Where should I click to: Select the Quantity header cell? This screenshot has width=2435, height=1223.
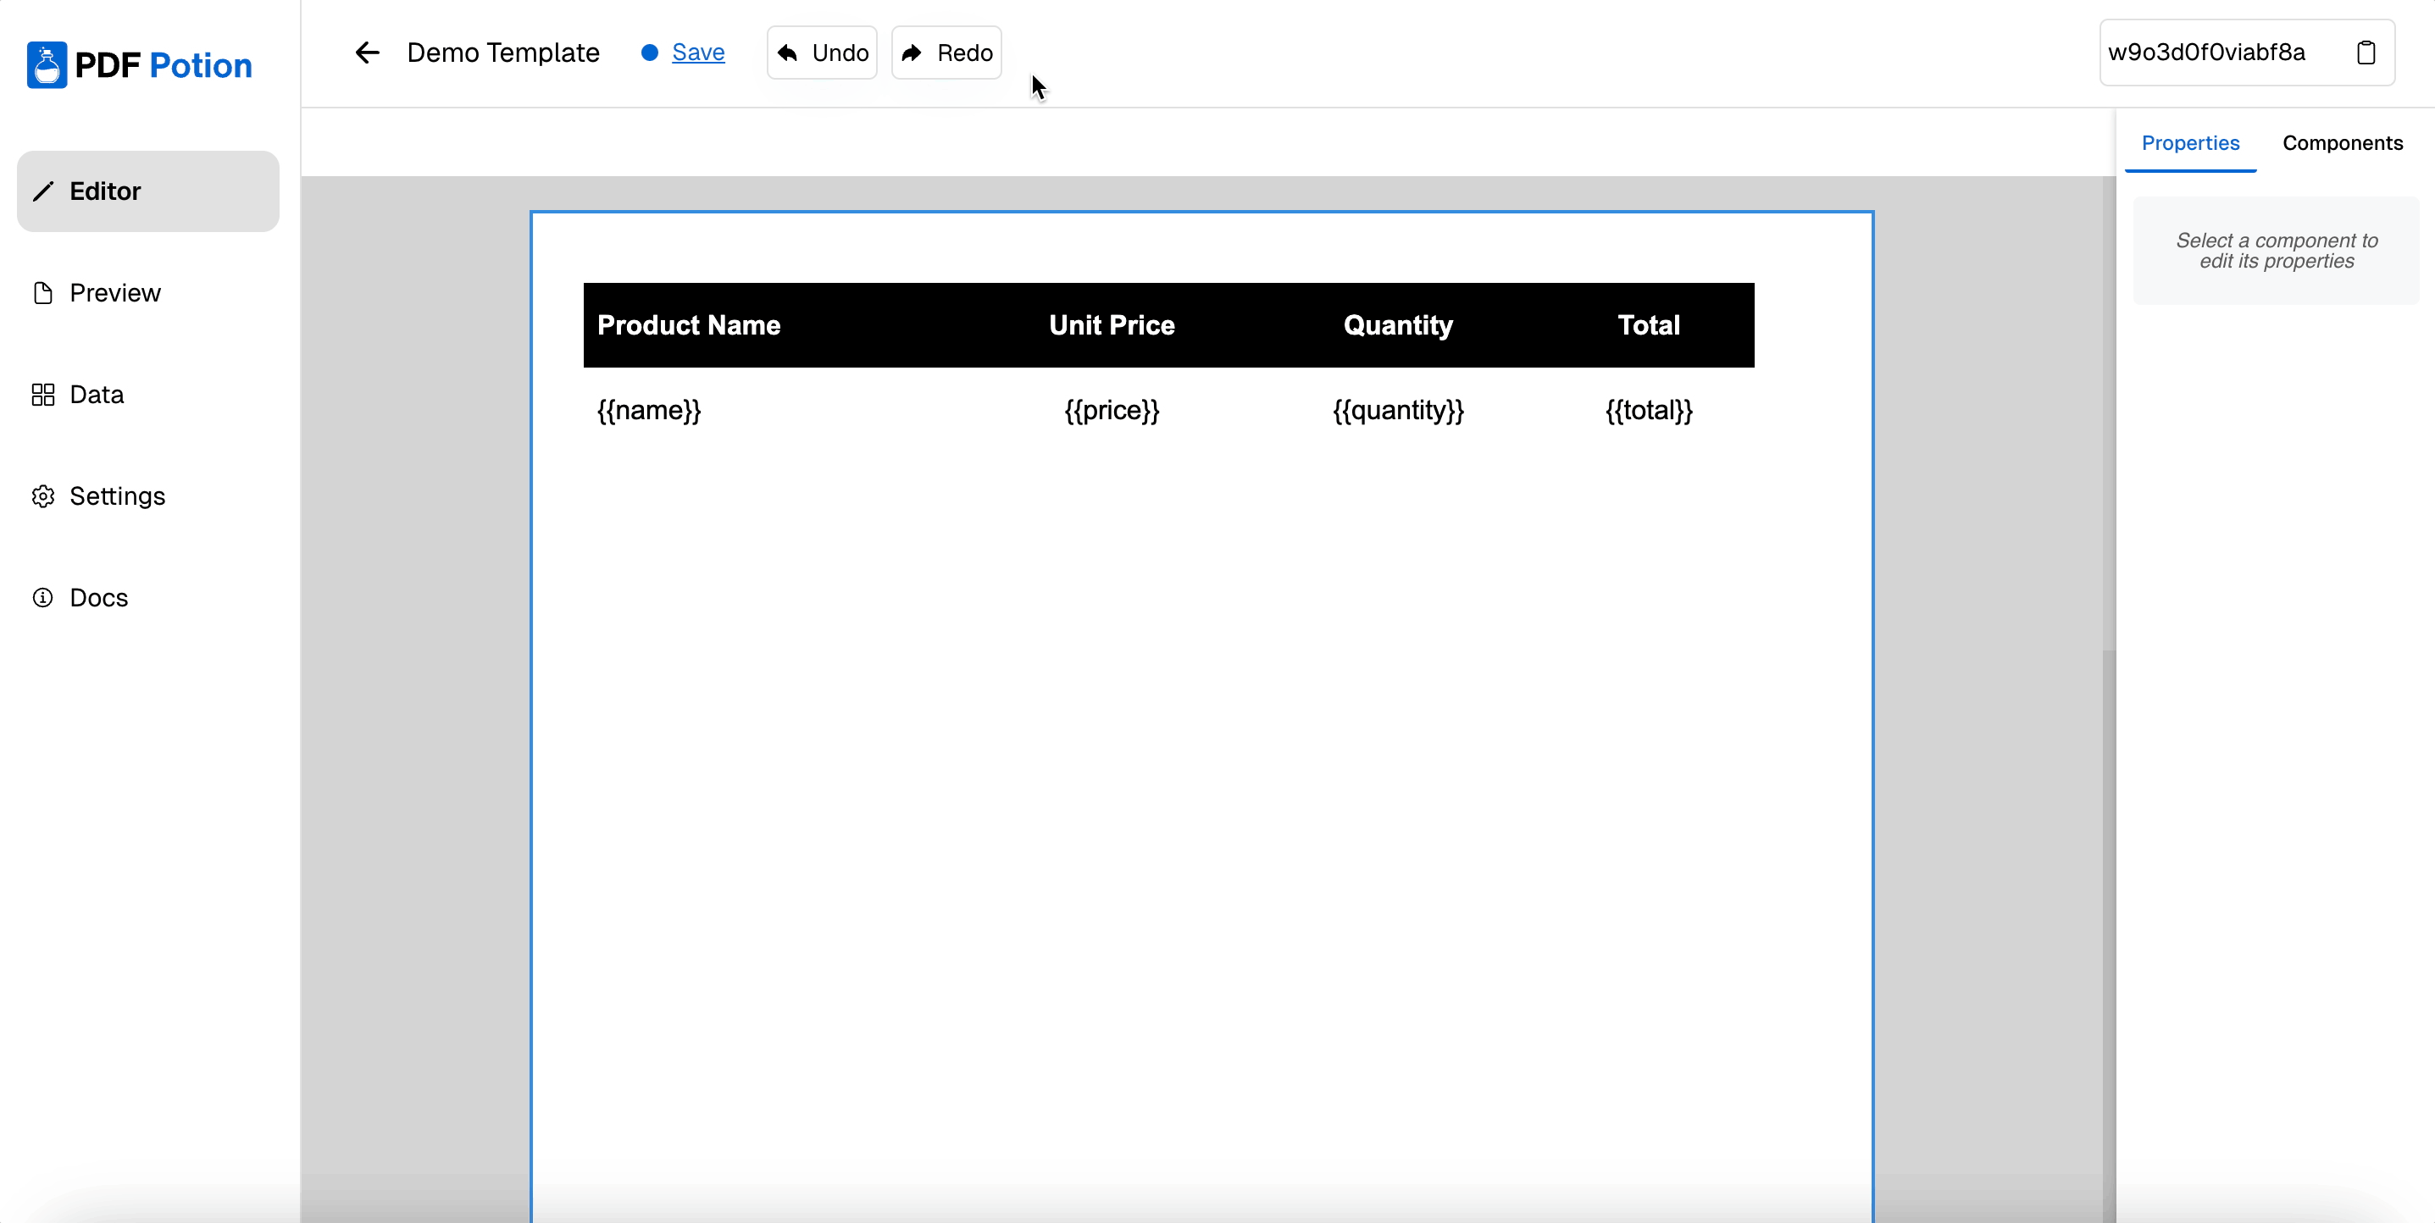(x=1397, y=325)
